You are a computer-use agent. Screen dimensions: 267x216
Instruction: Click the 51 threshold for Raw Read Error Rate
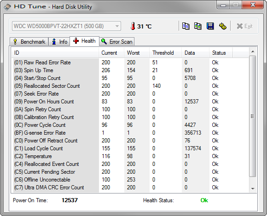point(155,63)
